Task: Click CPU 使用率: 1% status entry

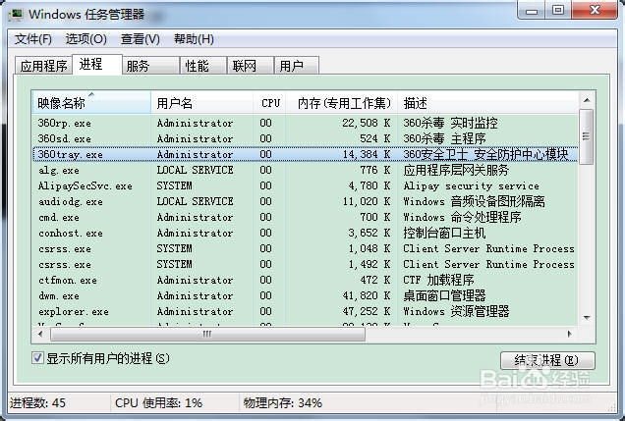Action: pyautogui.click(x=158, y=402)
